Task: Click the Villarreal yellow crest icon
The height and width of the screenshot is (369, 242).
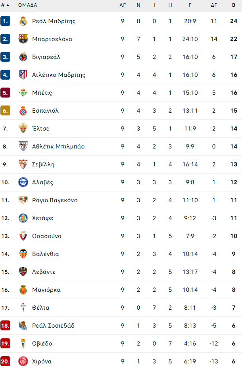Action: click(23, 57)
